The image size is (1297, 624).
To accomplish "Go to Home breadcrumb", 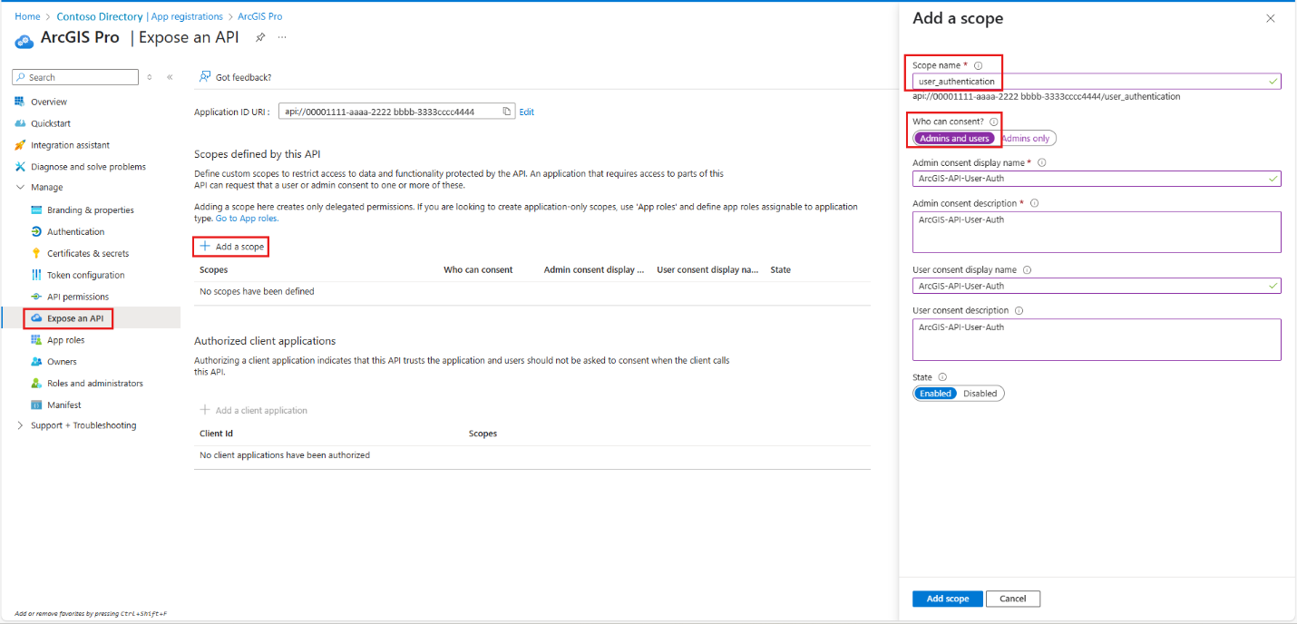I will pyautogui.click(x=27, y=16).
